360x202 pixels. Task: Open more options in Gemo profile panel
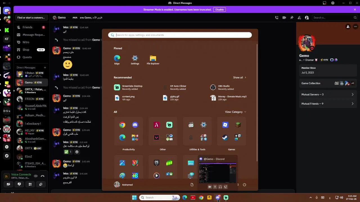pos(355,27)
